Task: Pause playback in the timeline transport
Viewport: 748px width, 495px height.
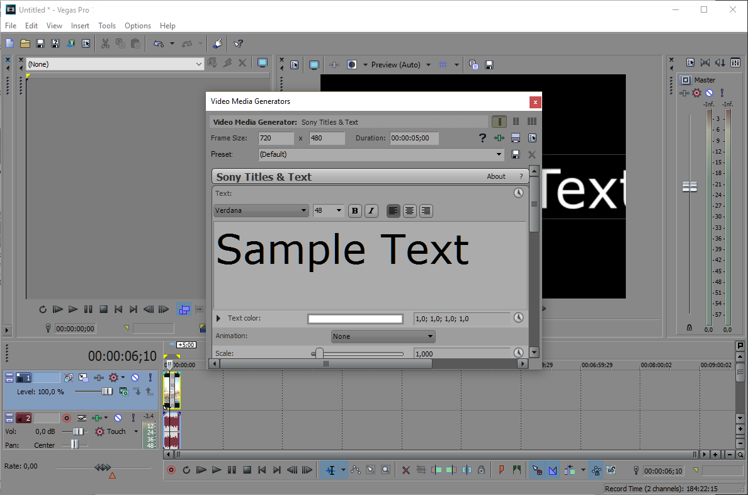Action: (x=232, y=470)
